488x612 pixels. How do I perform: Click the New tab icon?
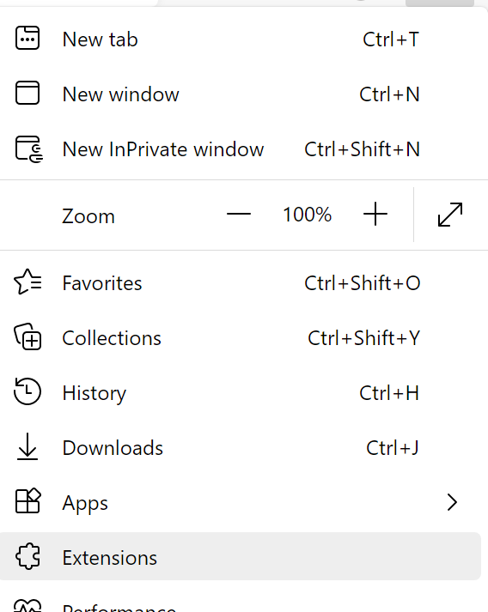pos(27,38)
